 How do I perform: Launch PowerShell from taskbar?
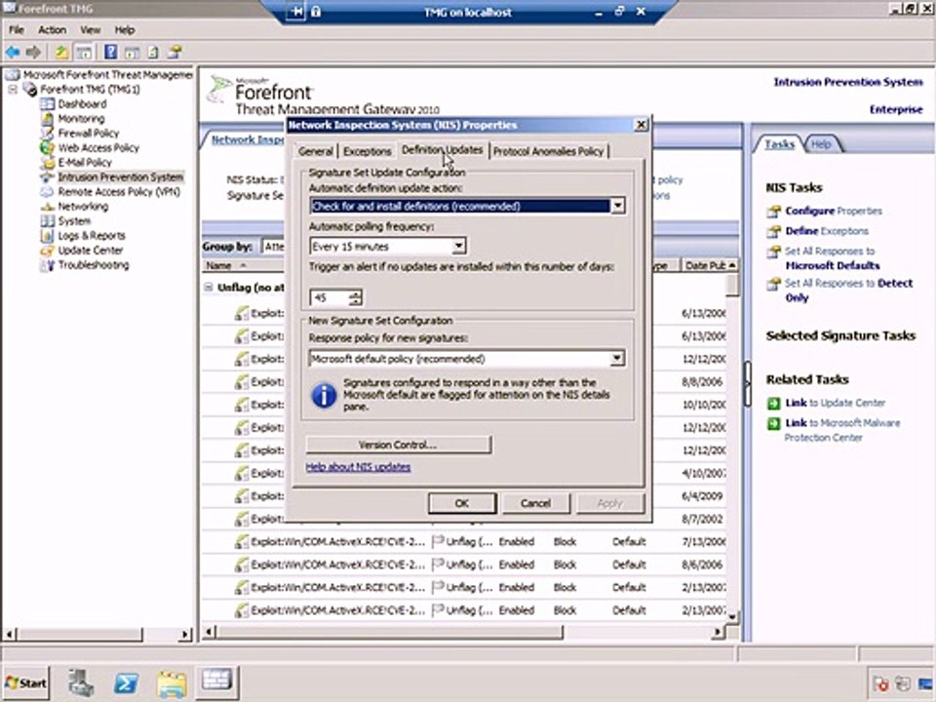(x=126, y=682)
